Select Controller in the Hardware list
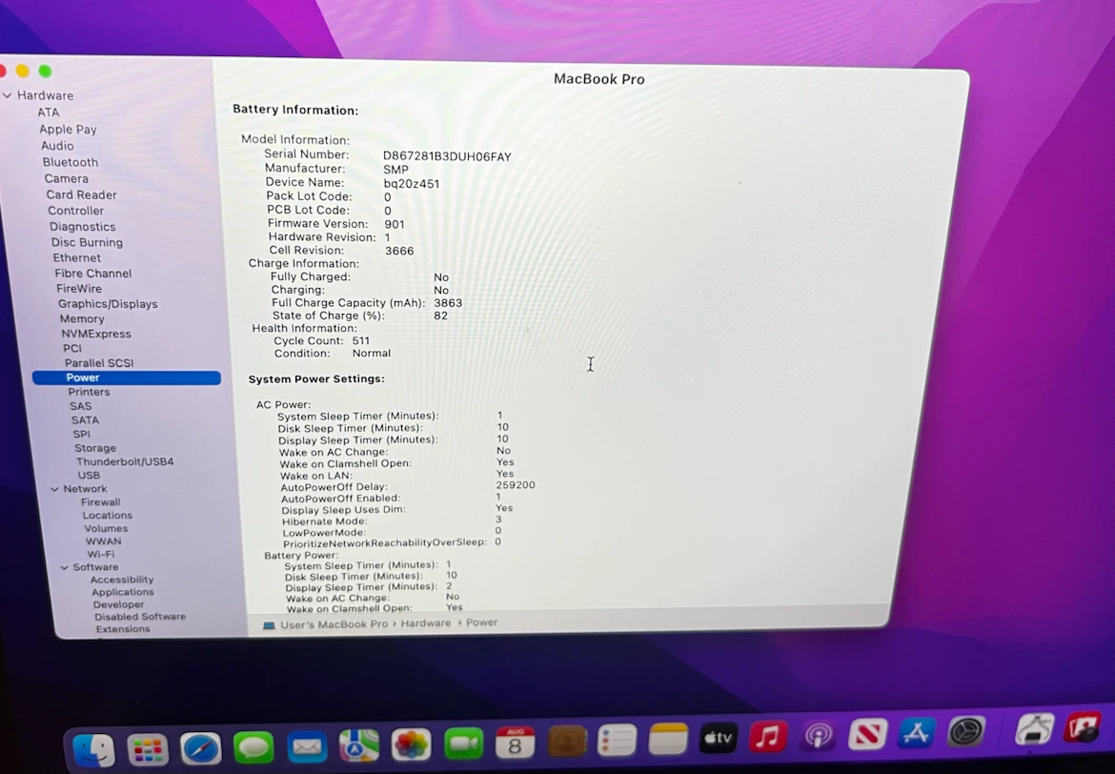Viewport: 1115px width, 774px height. pyautogui.click(x=75, y=211)
